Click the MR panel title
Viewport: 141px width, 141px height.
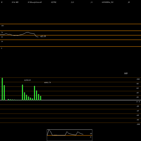[126, 73]
